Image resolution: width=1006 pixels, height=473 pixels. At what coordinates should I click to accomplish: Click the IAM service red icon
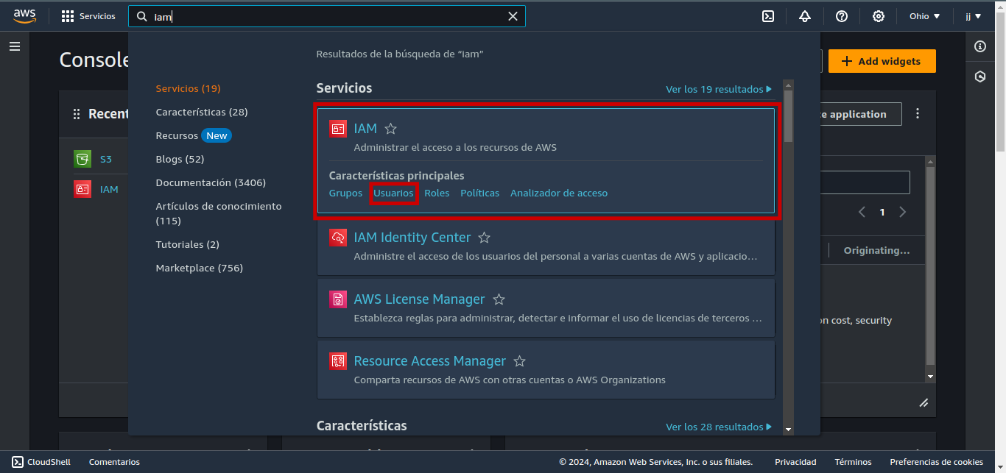coord(338,129)
